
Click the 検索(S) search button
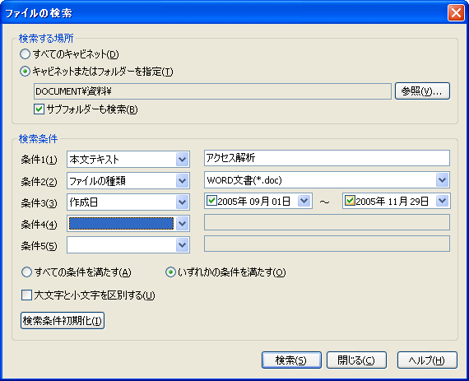pyautogui.click(x=291, y=360)
